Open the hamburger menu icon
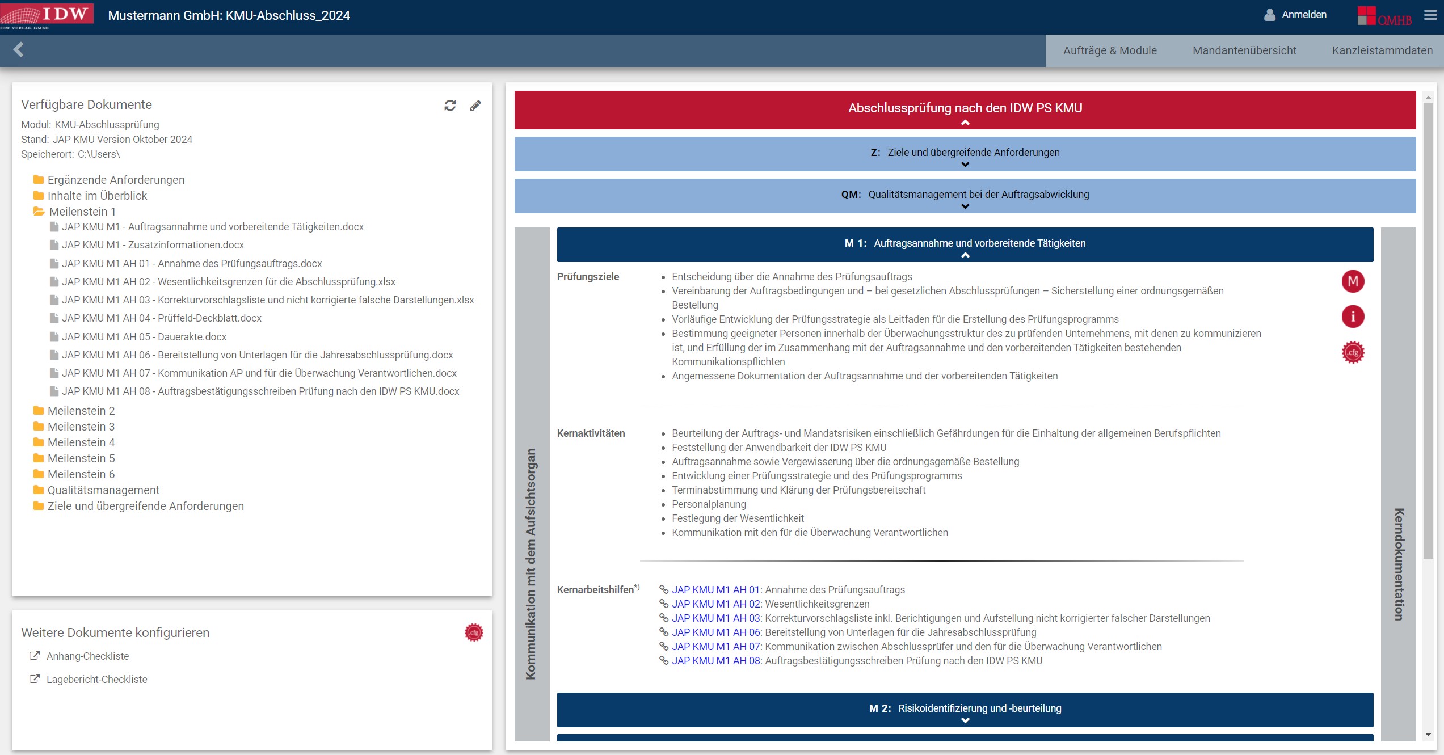Image resolution: width=1444 pixels, height=755 pixels. [1430, 15]
